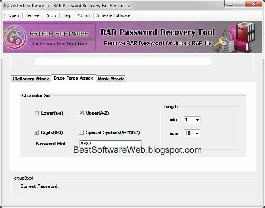This screenshot has height=208, width=265.
Task: Click the Charecter Set group title
Action: pos(36,95)
